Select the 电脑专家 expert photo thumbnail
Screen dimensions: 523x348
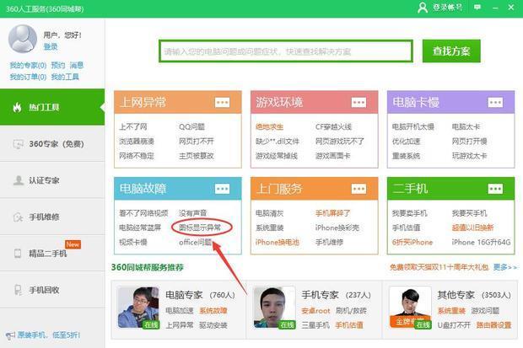coord(138,308)
